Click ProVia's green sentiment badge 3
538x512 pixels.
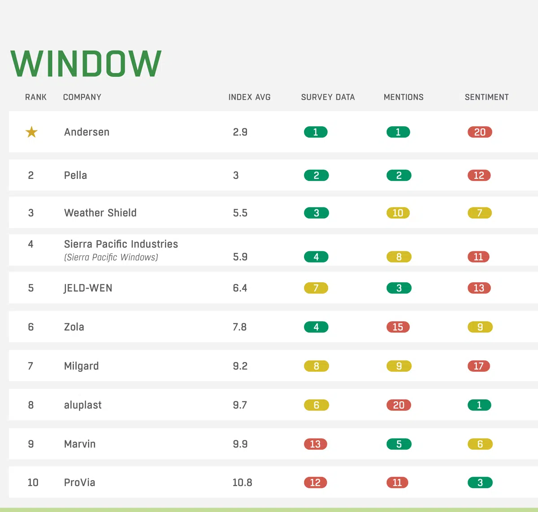click(x=480, y=482)
